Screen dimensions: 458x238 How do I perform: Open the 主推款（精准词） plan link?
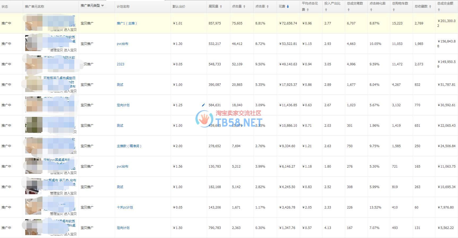tap(129, 146)
